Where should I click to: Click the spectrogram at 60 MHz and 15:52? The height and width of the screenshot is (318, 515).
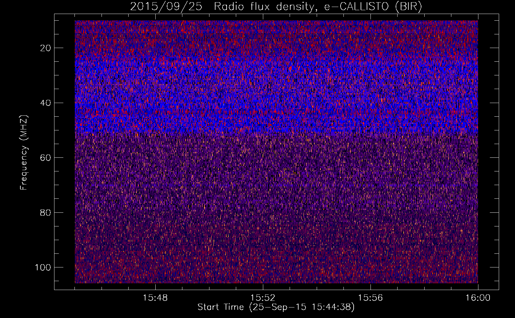click(263, 158)
